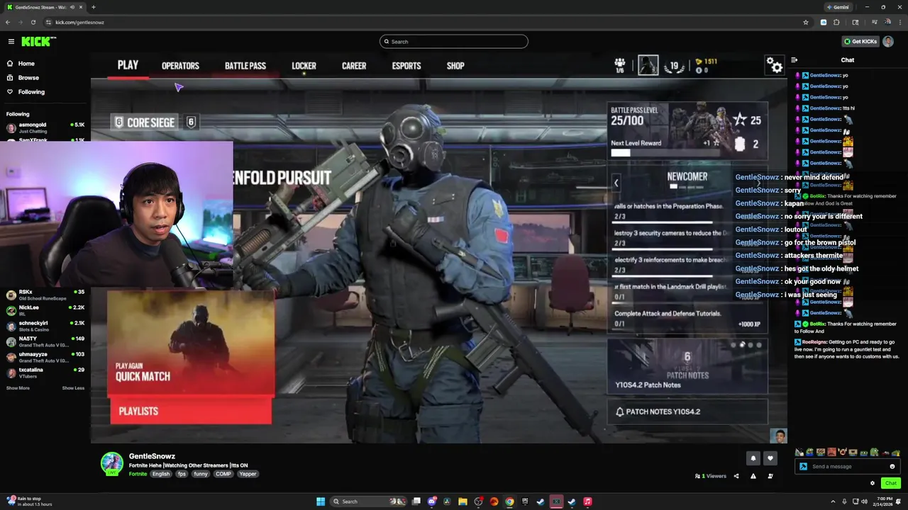This screenshot has height=510, width=908.
Task: Click the Attack and Defense Tutorials challenge
Action: (687, 318)
